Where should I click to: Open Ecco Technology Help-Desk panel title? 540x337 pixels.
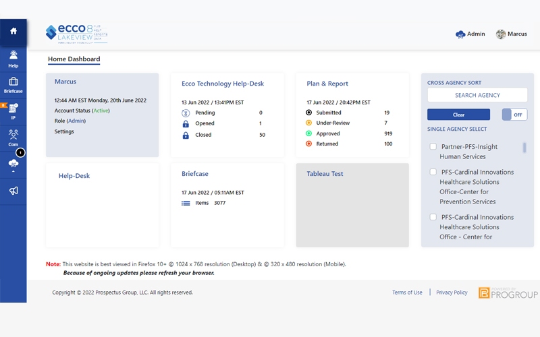(223, 84)
